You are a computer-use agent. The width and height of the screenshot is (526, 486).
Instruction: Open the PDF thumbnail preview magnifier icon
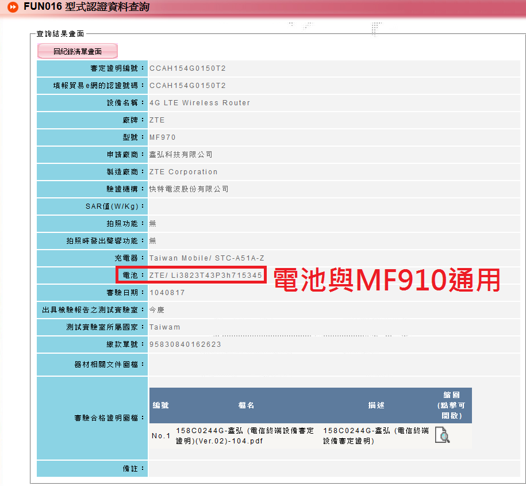tap(442, 435)
